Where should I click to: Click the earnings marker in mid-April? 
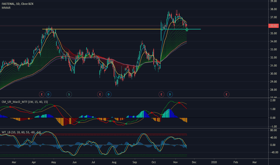click(41, 94)
